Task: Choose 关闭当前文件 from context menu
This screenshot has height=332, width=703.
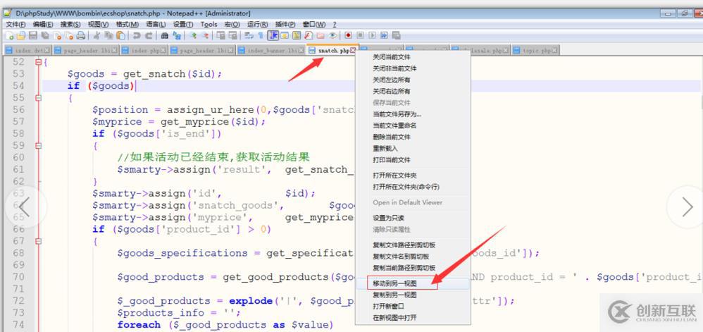Action: click(x=413, y=57)
